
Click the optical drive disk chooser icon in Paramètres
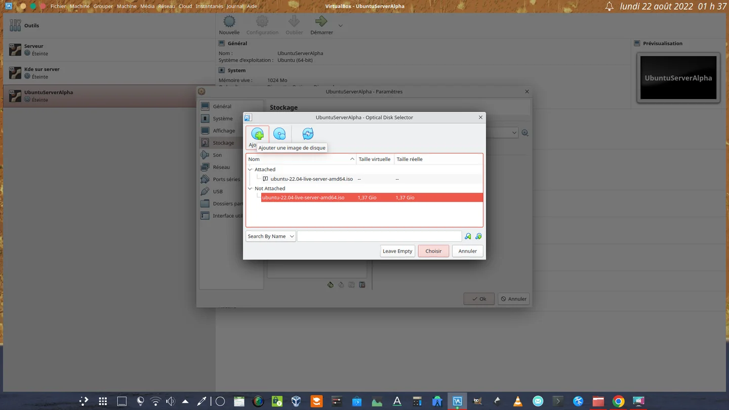525,133
